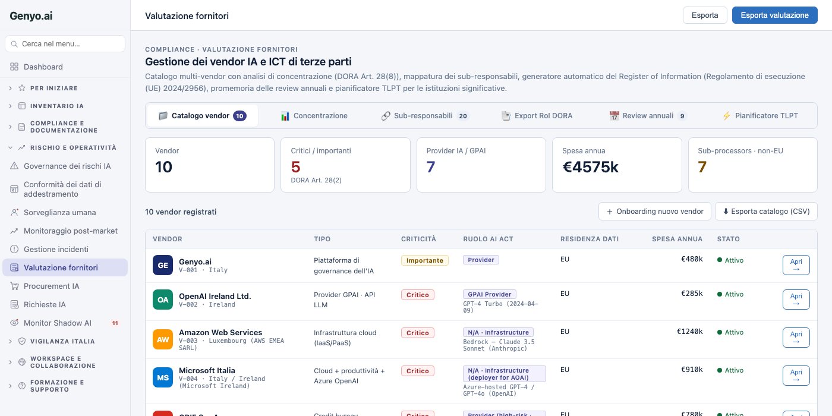The width and height of the screenshot is (832, 416).
Task: Click the GE avatar for Genyo.ai
Action: pyautogui.click(x=163, y=265)
